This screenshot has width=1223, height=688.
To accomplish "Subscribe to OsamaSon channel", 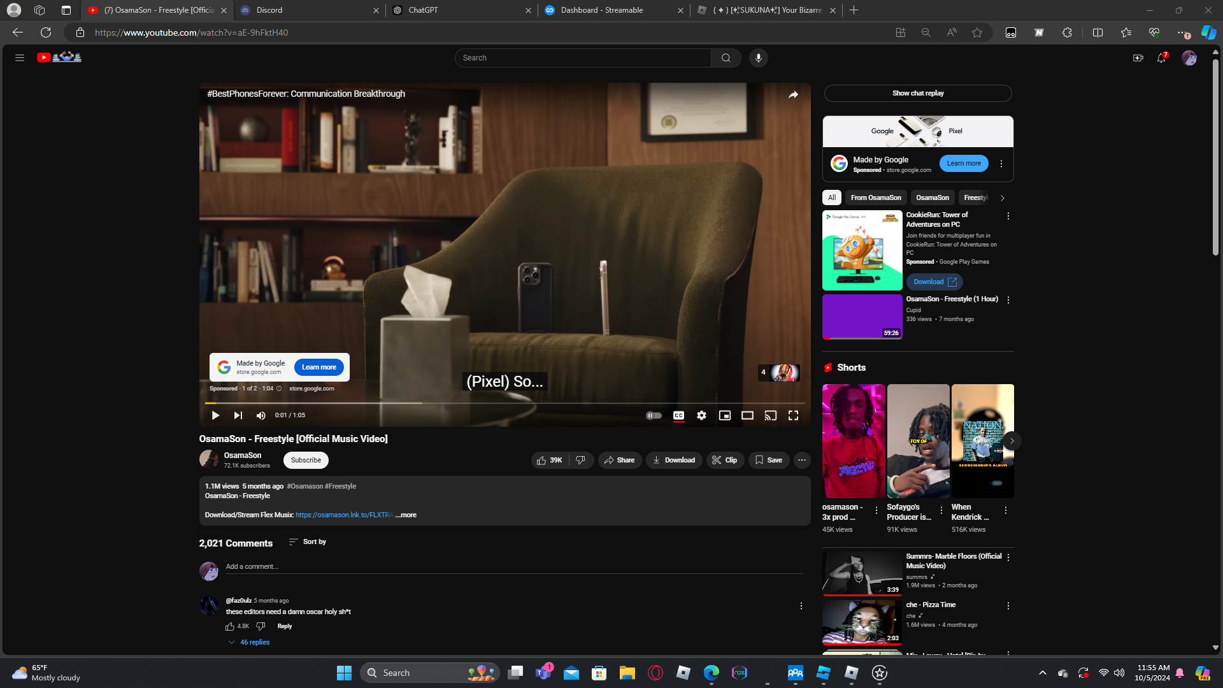I will pos(306,460).
